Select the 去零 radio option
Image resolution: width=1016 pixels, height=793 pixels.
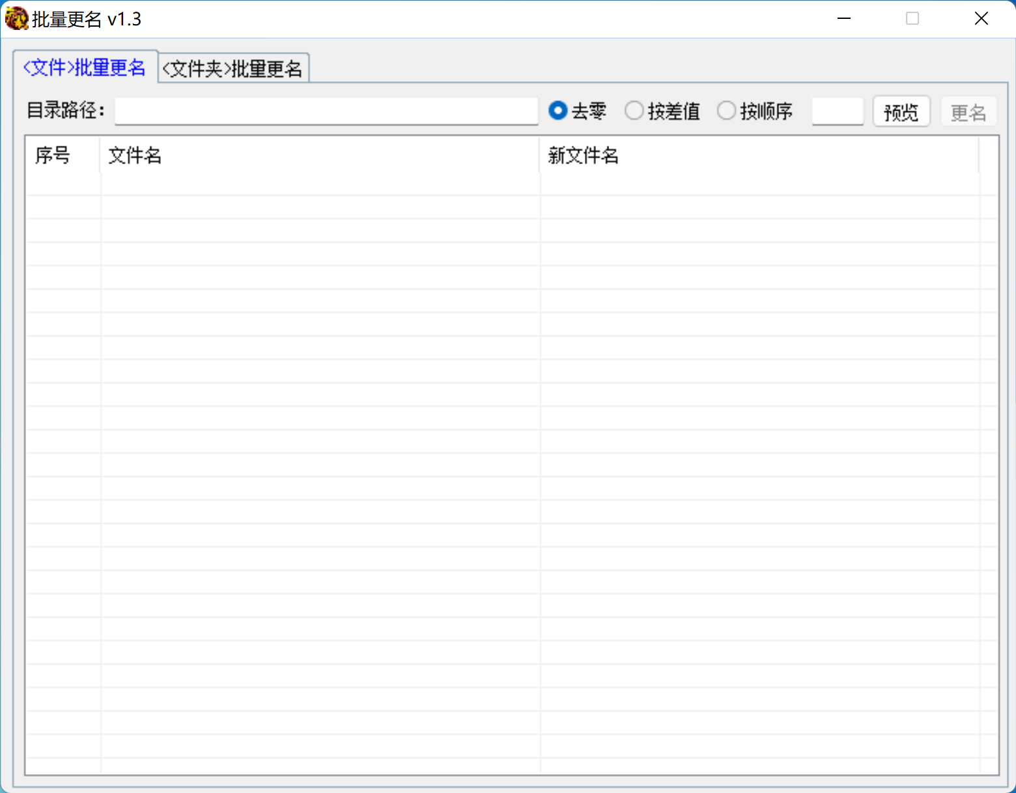click(x=558, y=111)
